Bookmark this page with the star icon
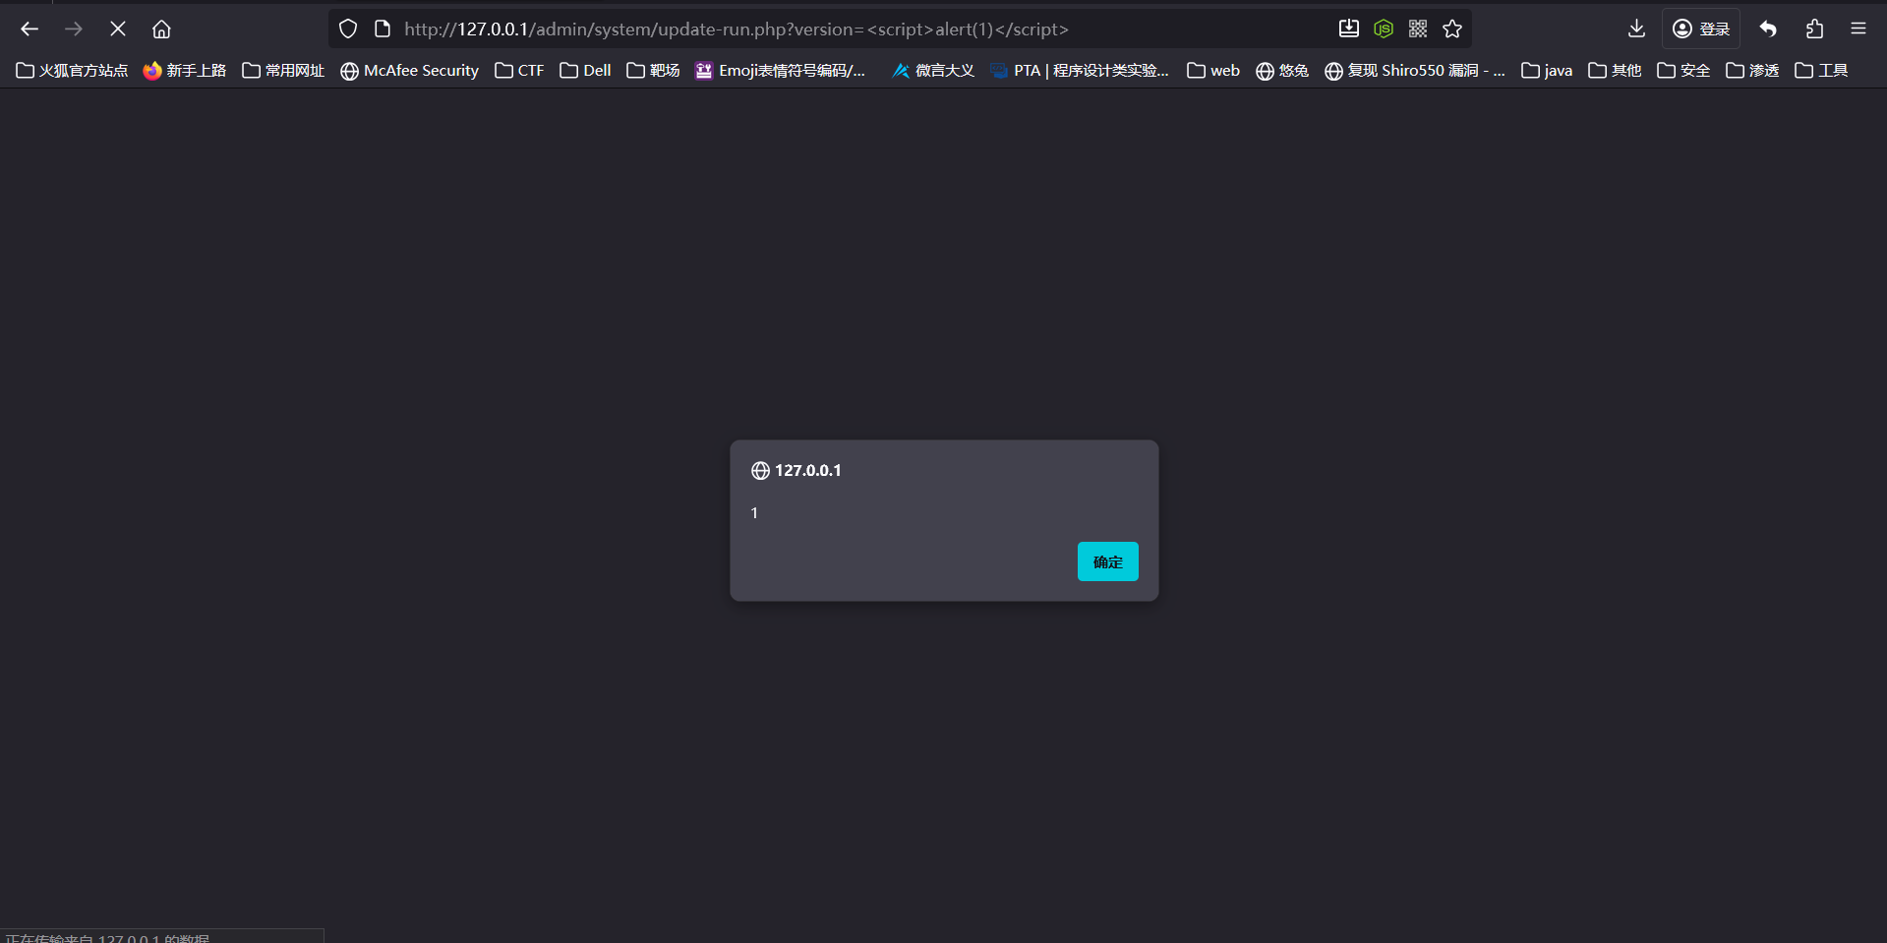Image resolution: width=1887 pixels, height=943 pixels. pos(1452,29)
